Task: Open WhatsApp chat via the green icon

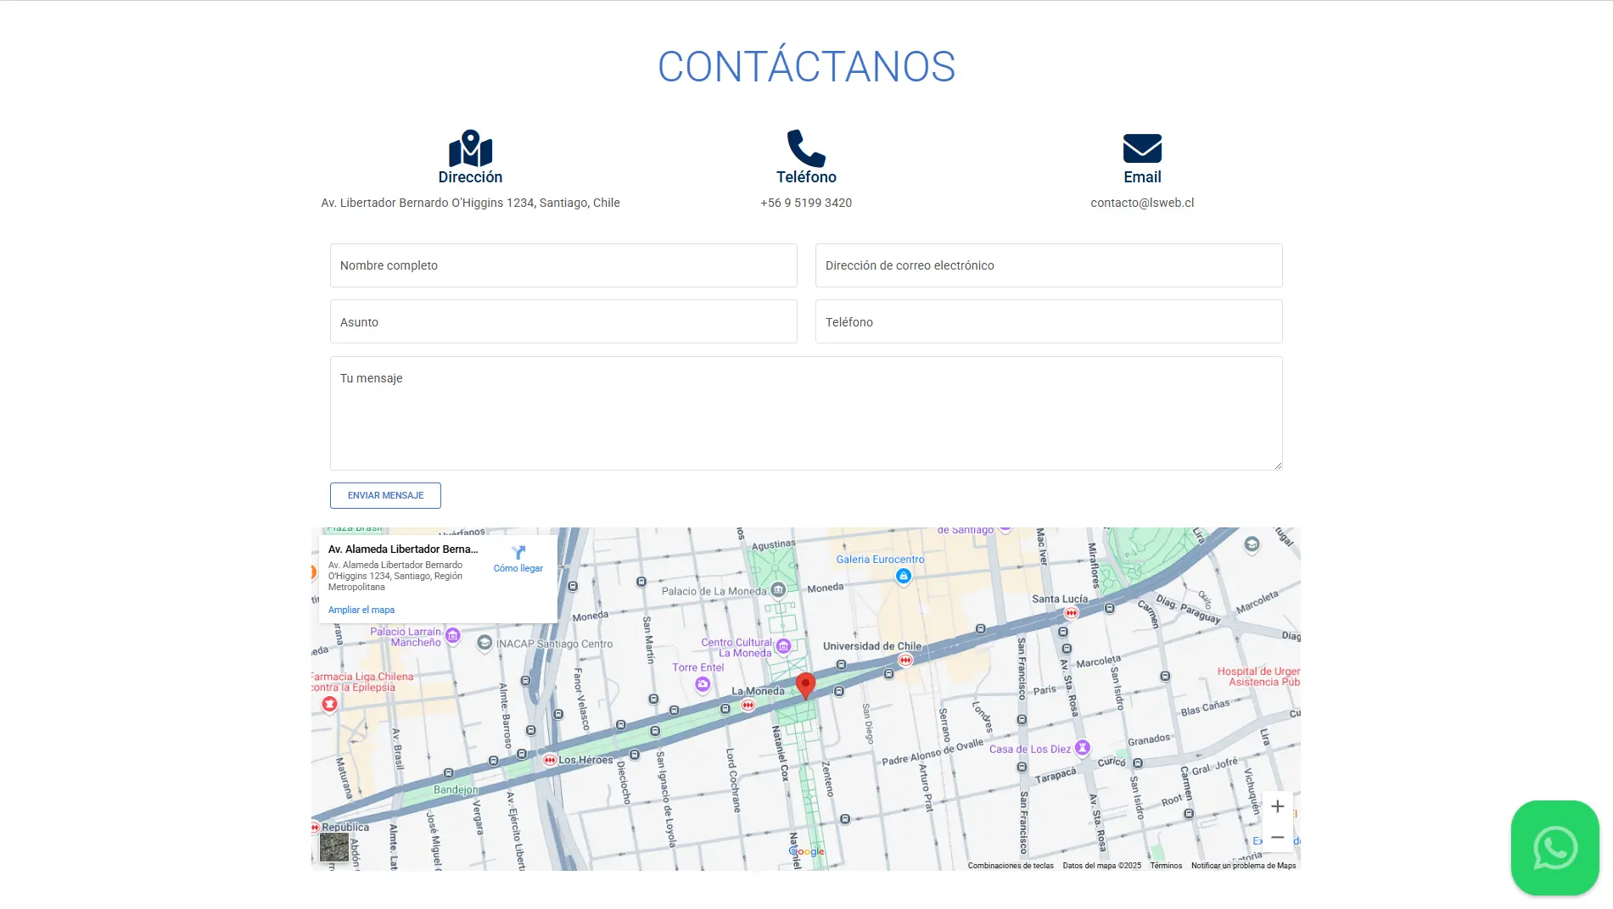Action: click(x=1554, y=847)
